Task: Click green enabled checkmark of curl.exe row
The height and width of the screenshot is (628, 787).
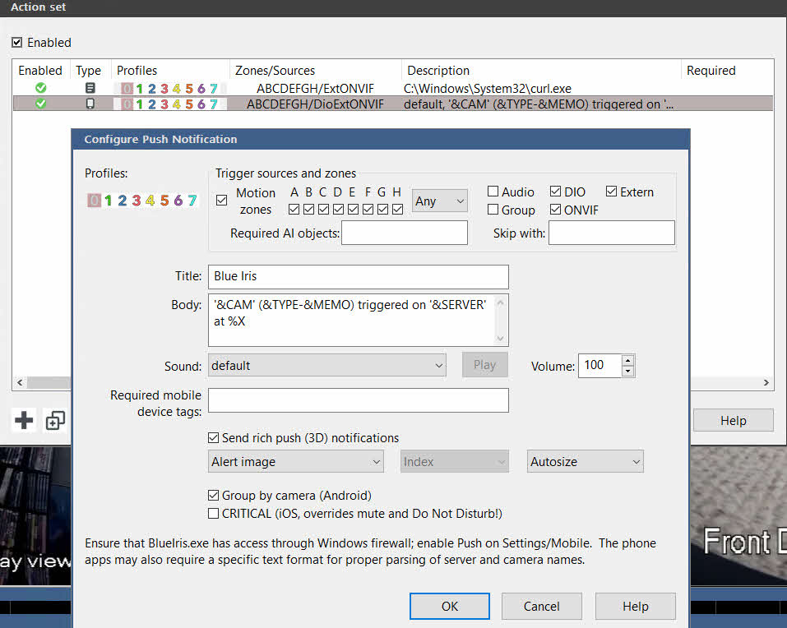Action: (40, 88)
